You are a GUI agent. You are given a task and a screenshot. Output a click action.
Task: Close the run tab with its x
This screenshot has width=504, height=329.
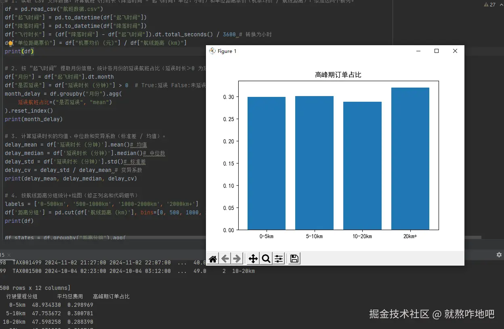pyautogui.click(x=9, y=255)
